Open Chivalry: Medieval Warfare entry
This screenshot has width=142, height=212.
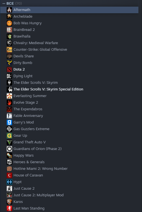[69, 43]
